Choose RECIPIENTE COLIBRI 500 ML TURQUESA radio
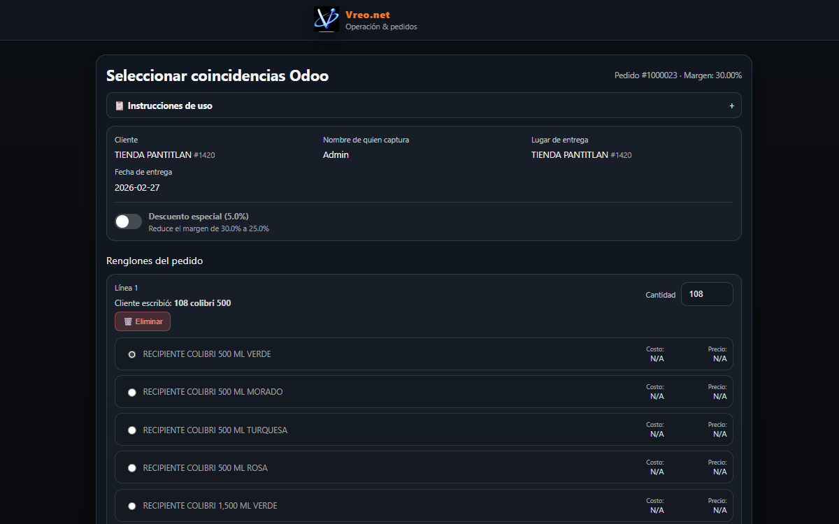 coord(132,430)
